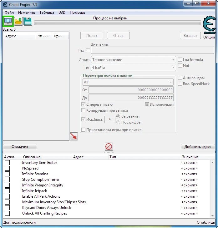Open Тип value type dropdown

pyautogui.click(x=133, y=68)
